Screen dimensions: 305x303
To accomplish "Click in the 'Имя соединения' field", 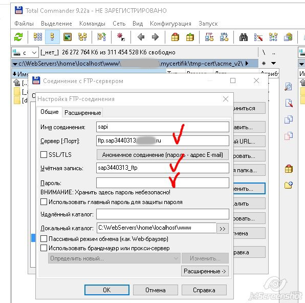I will pos(163,127).
